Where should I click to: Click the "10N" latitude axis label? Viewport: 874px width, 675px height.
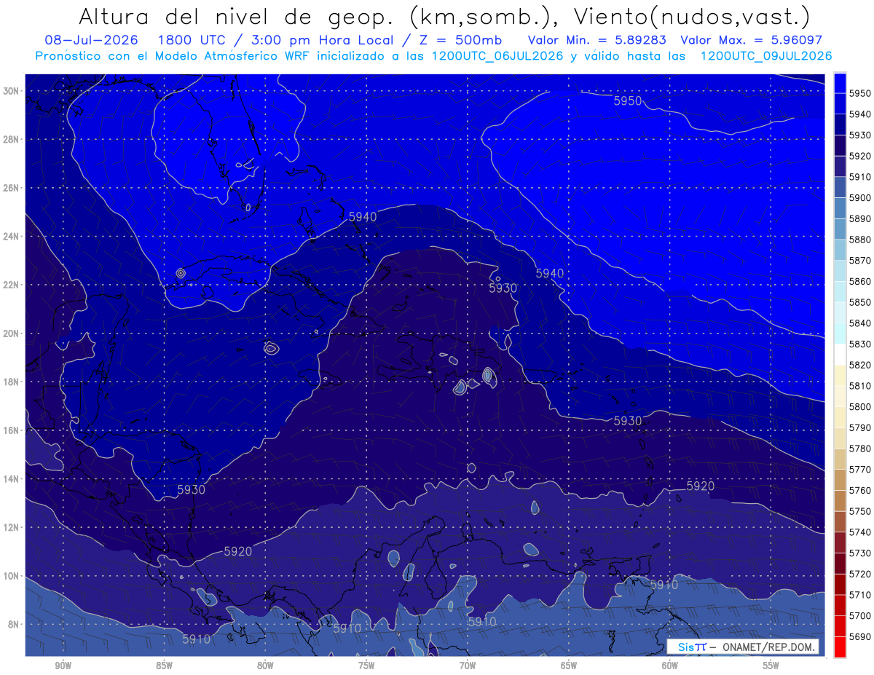pos(12,576)
